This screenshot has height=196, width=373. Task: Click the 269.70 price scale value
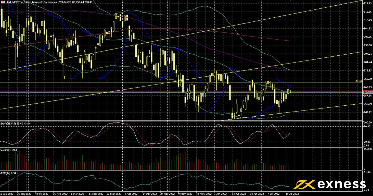click(x=368, y=79)
